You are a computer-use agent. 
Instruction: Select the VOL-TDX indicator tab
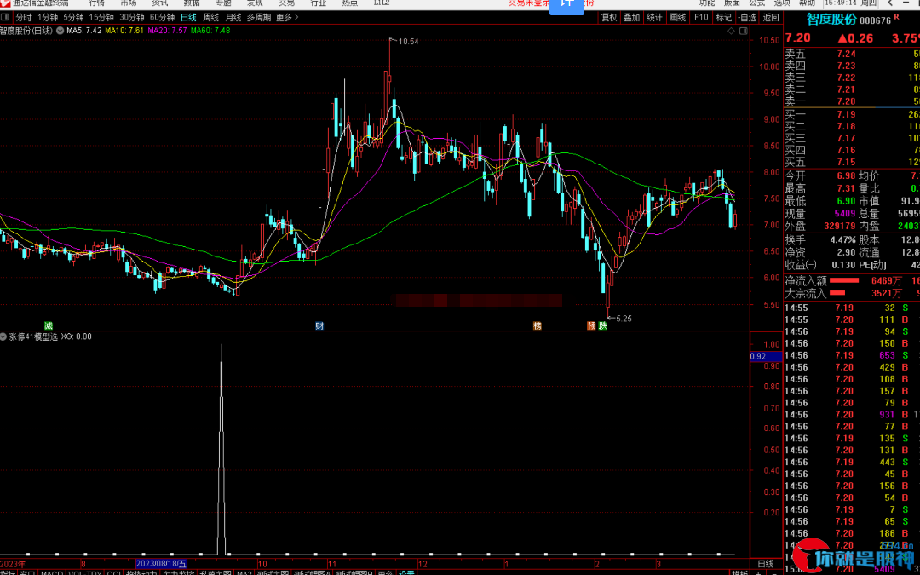pyautogui.click(x=85, y=572)
